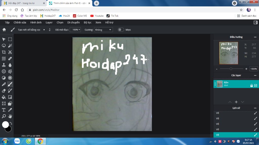Click navigator zoom slider handle

[x=231, y=69]
